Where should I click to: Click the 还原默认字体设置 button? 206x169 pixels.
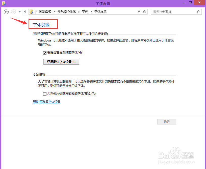pyautogui.click(x=61, y=62)
